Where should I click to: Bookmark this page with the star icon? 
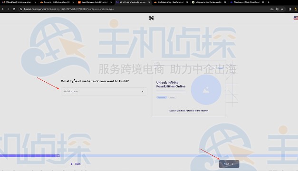coord(282,9)
